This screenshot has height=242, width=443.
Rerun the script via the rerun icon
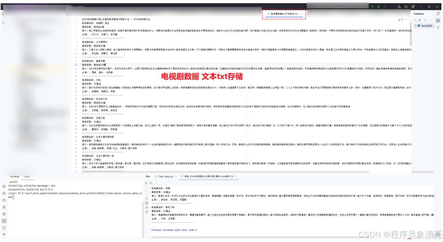click(x=146, y=183)
